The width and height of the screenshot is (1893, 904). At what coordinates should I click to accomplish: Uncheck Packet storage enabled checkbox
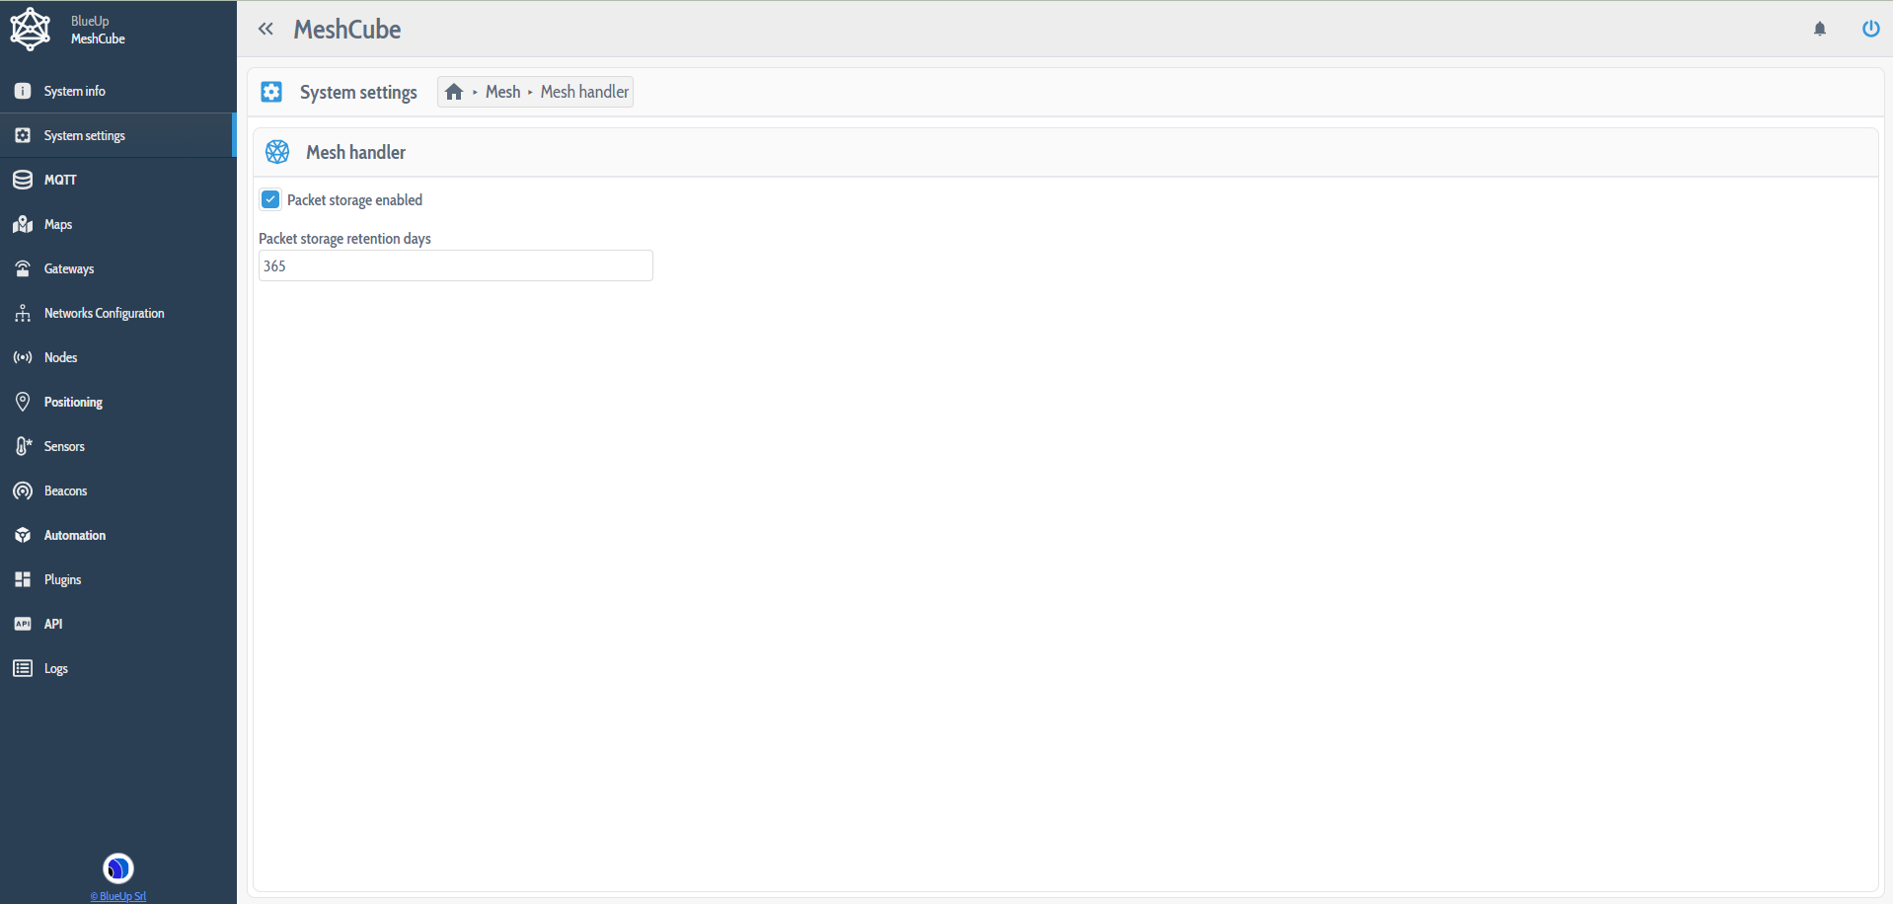pyautogui.click(x=270, y=199)
